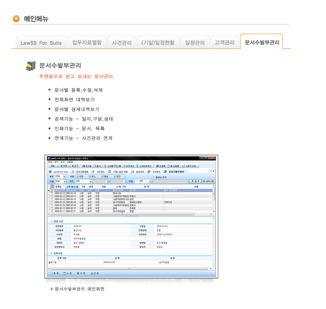Open 사건관리 tab inside the app window

coord(99,172)
